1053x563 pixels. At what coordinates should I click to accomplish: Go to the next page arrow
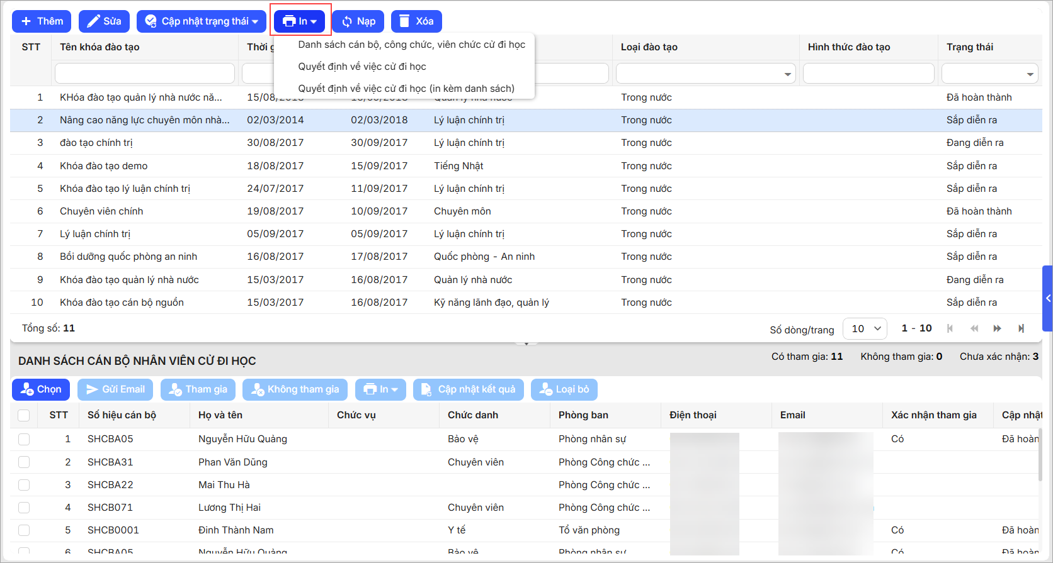(x=997, y=328)
